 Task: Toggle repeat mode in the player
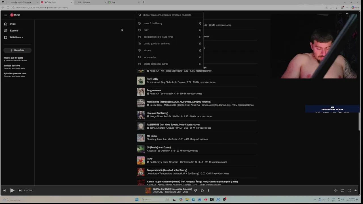pos(343,190)
